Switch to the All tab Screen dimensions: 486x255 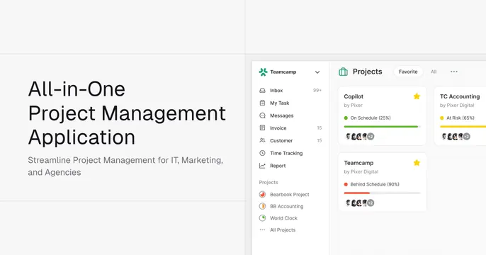[434, 72]
